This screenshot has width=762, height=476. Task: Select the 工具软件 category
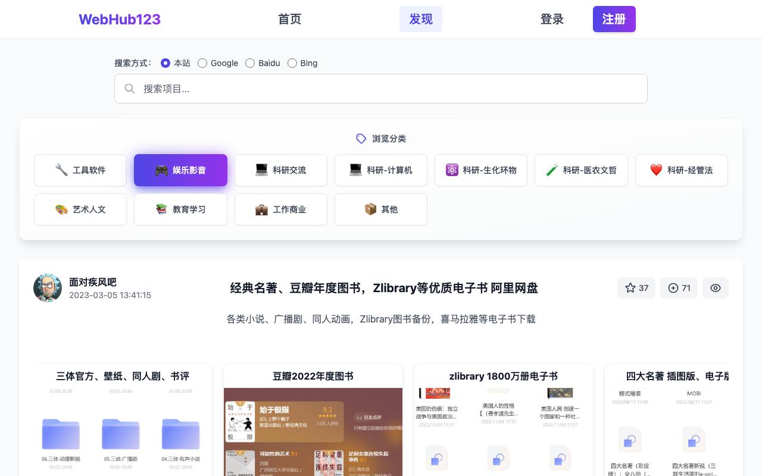click(x=80, y=170)
